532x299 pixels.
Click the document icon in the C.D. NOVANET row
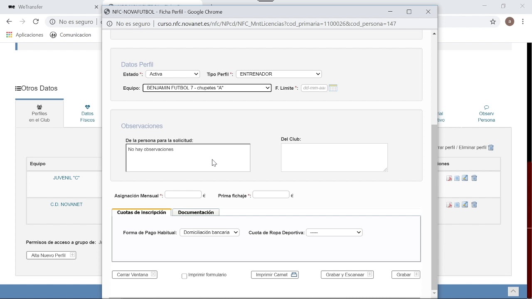[x=457, y=205]
